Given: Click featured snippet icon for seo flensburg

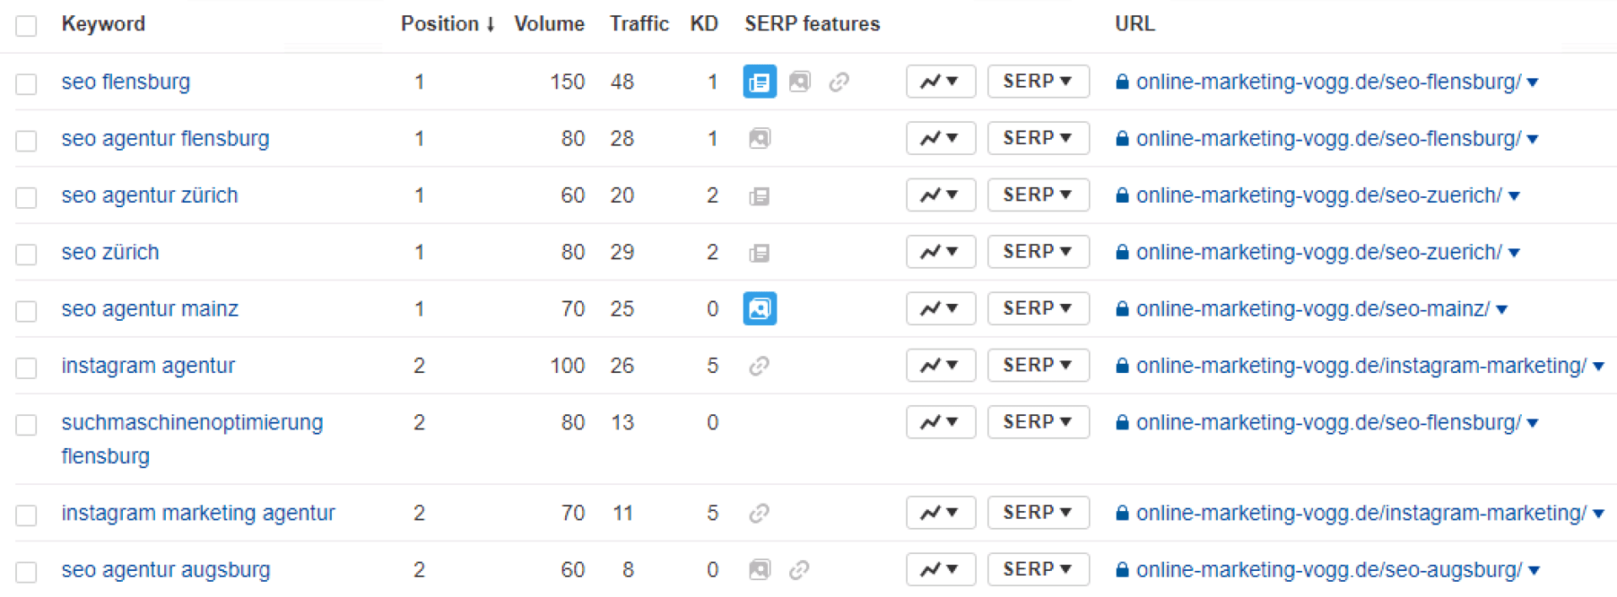Looking at the screenshot, I should click(760, 82).
